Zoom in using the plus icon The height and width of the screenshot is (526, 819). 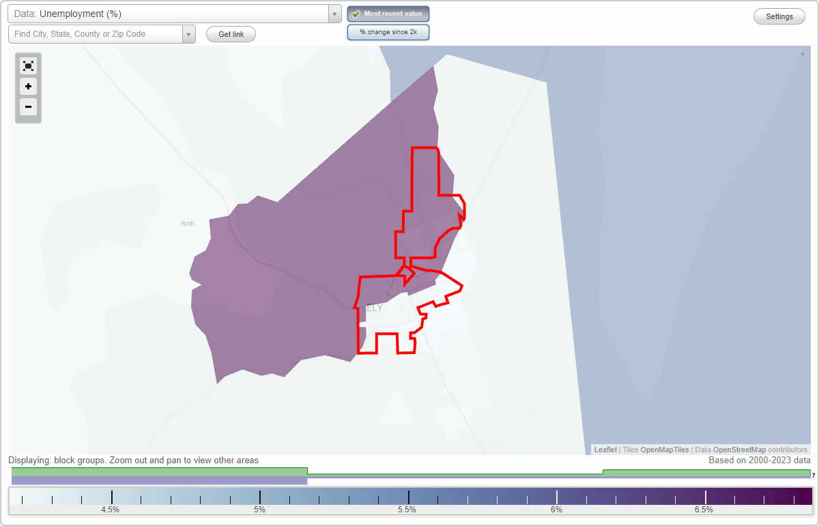[x=28, y=87]
